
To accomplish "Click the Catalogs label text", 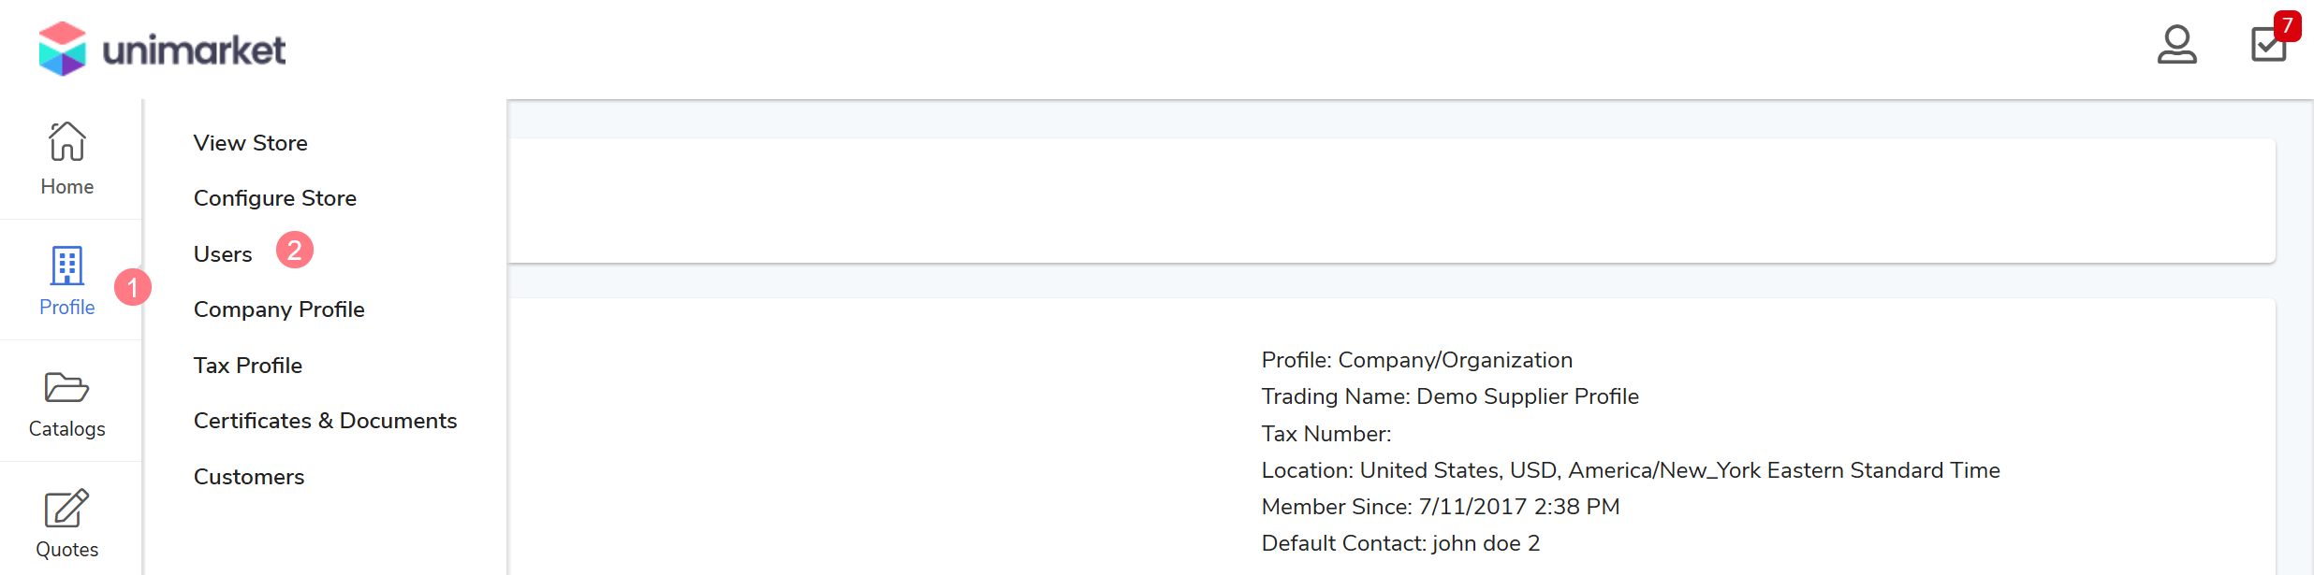I will tap(67, 429).
